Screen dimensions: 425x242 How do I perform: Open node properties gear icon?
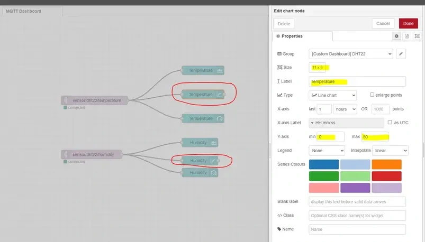click(x=396, y=36)
